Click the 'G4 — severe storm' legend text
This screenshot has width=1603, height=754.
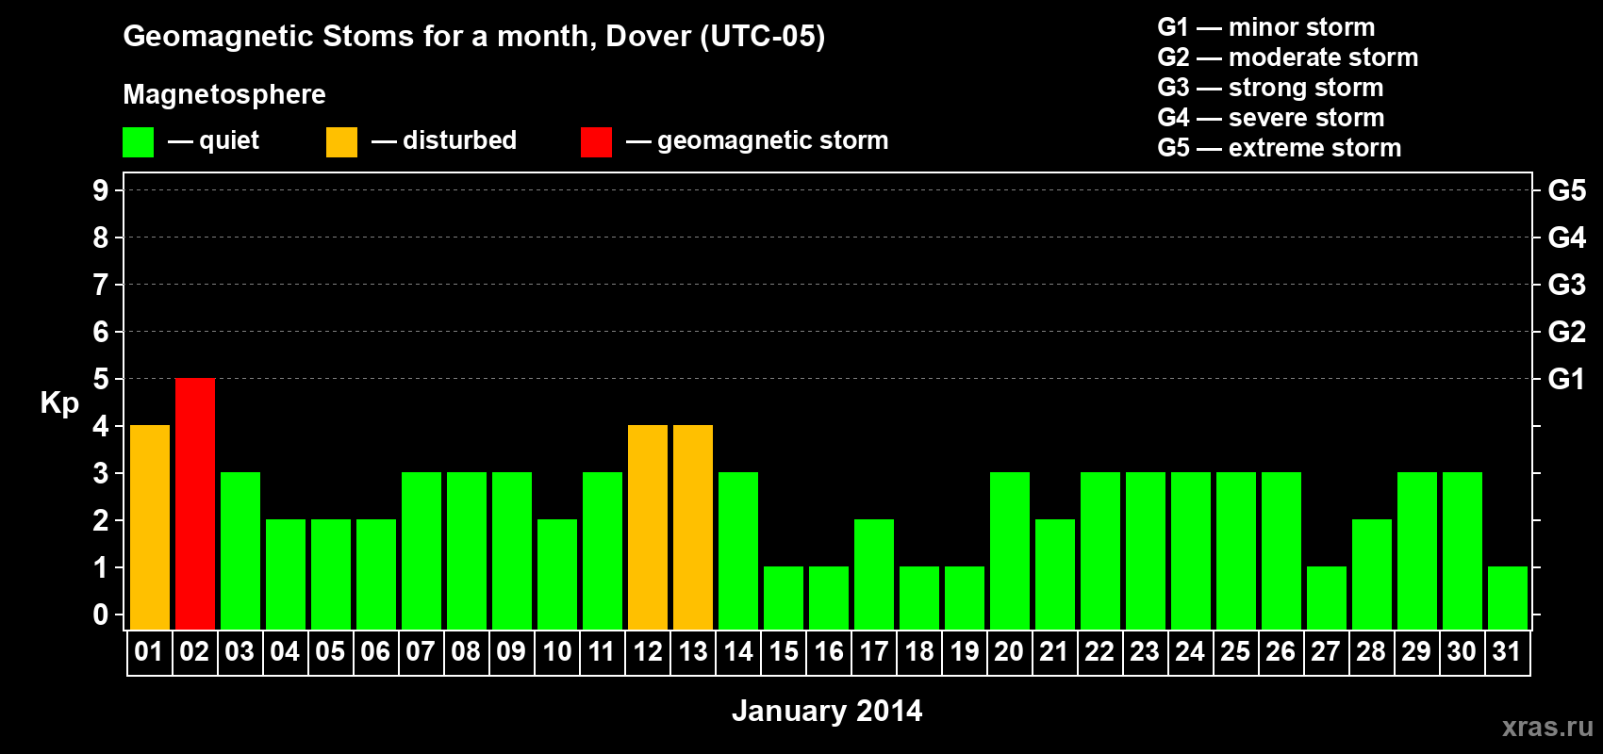[1271, 118]
